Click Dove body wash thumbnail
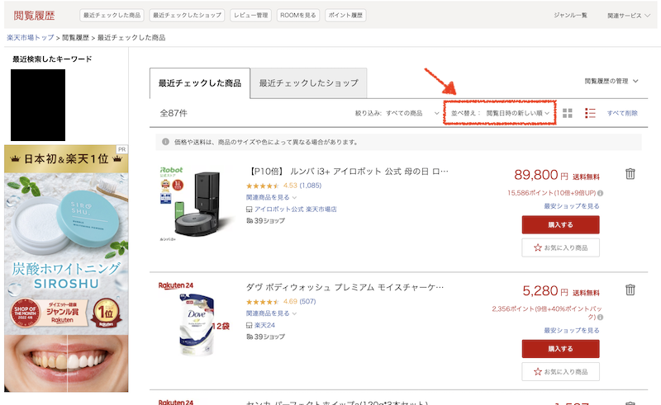This screenshot has height=405, width=661. point(194,320)
